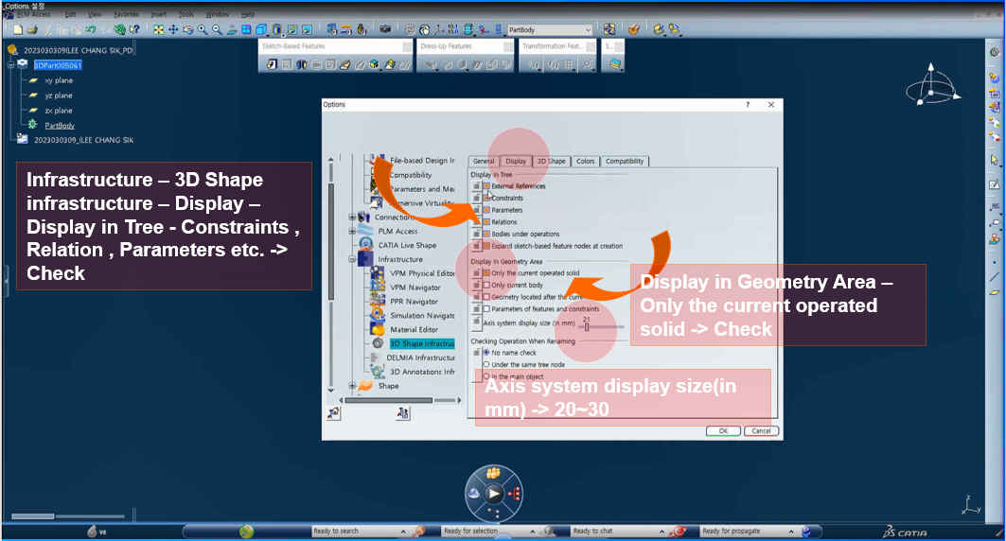Toggle Relations checkbox

487,221
